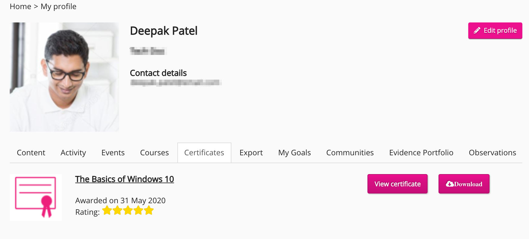Viewport: 529px width, 239px height.
Task: Open the My Goals tab
Action: tap(294, 153)
